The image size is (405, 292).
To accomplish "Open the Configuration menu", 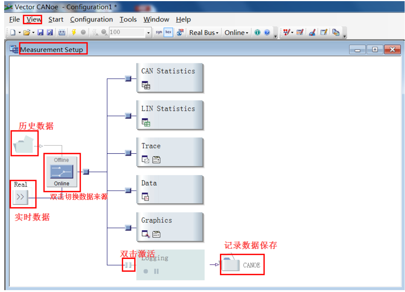I will [x=91, y=20].
